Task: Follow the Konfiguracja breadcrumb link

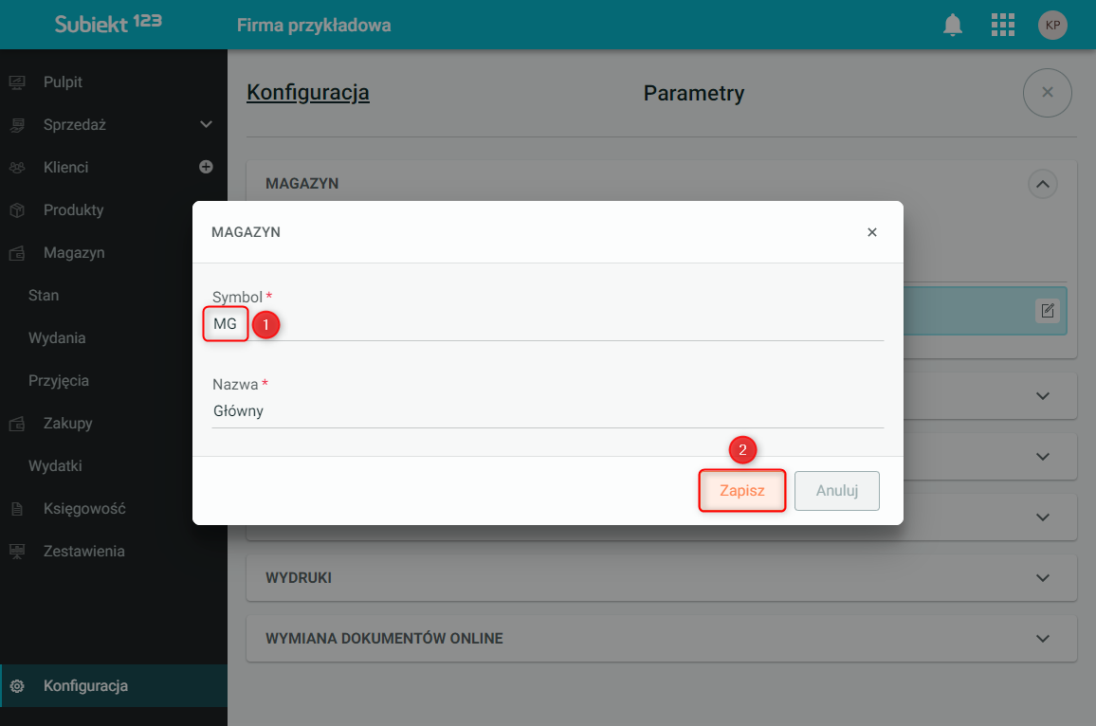Action: (308, 92)
